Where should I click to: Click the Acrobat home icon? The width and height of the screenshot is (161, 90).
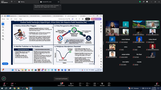[5, 16]
